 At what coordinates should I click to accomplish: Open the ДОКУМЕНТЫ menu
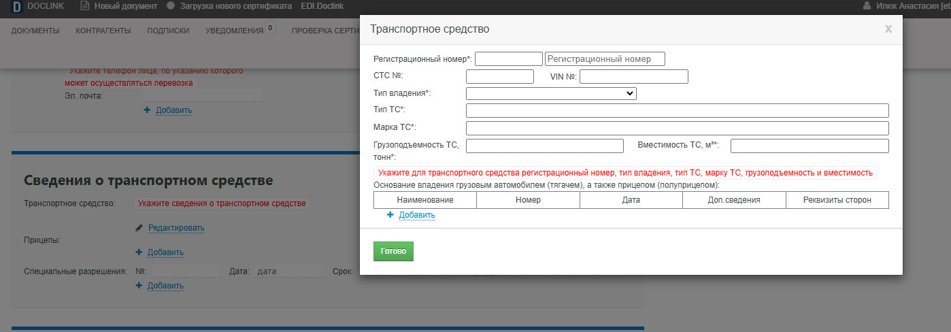tap(35, 31)
